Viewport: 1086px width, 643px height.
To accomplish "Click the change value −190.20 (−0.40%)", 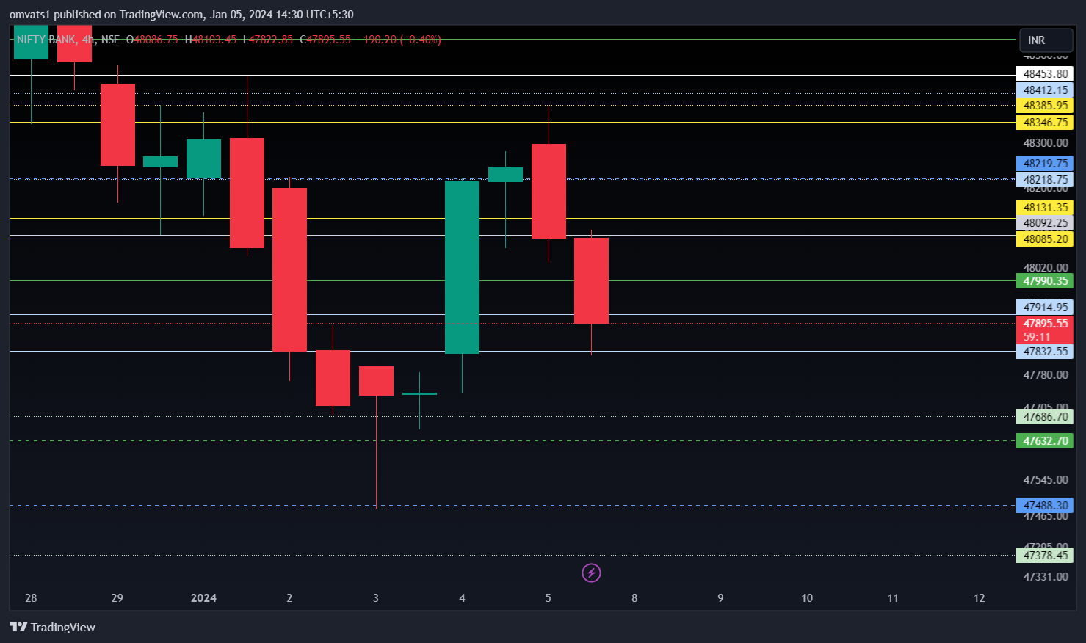I will [x=399, y=40].
